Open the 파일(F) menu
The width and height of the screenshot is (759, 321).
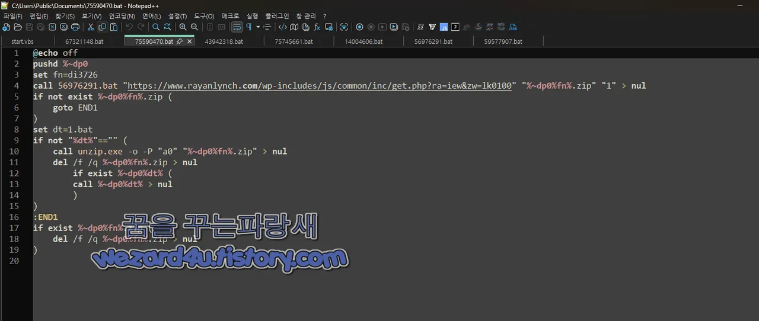[x=13, y=16]
